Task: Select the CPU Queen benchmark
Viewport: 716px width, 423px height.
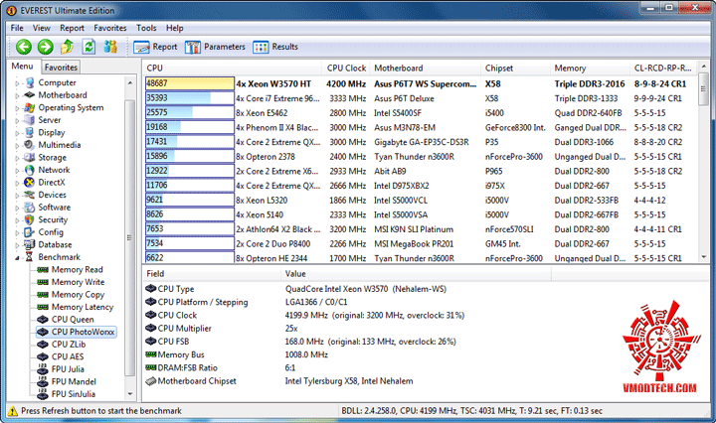Action: coord(73,320)
